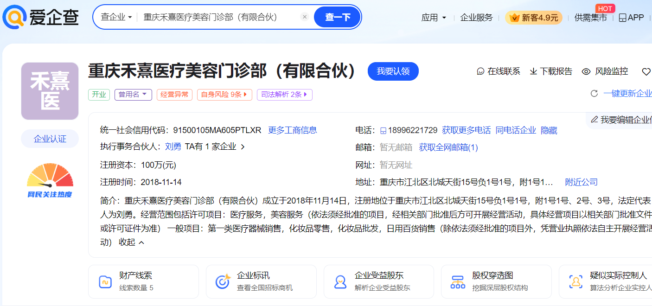Open the 企业受益股东 person icon card
This screenshot has height=306, width=652.
tap(340, 281)
